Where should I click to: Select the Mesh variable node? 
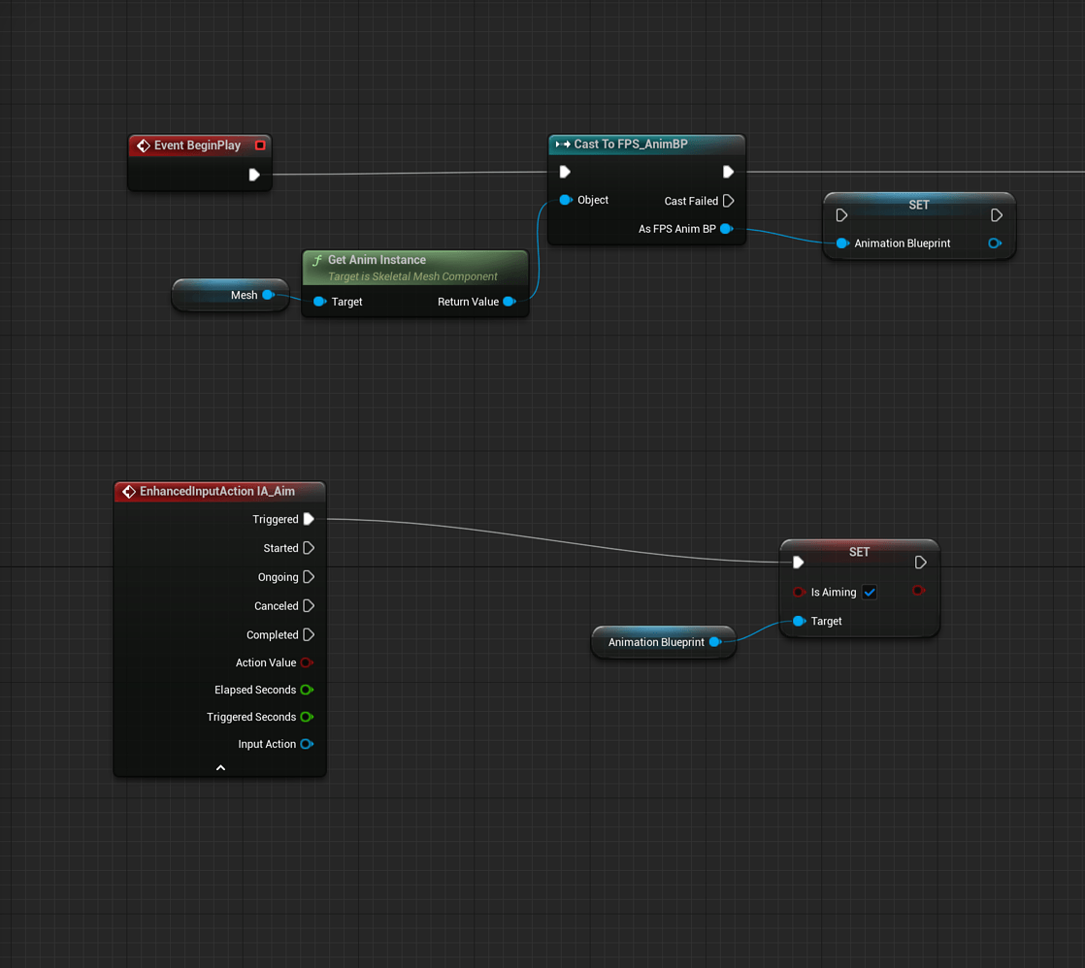(230, 295)
